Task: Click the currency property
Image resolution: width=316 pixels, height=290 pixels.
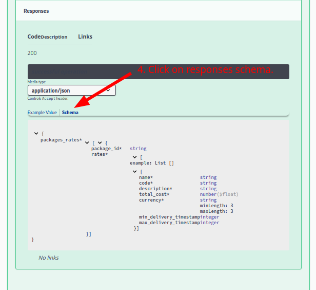Action: 151,200
